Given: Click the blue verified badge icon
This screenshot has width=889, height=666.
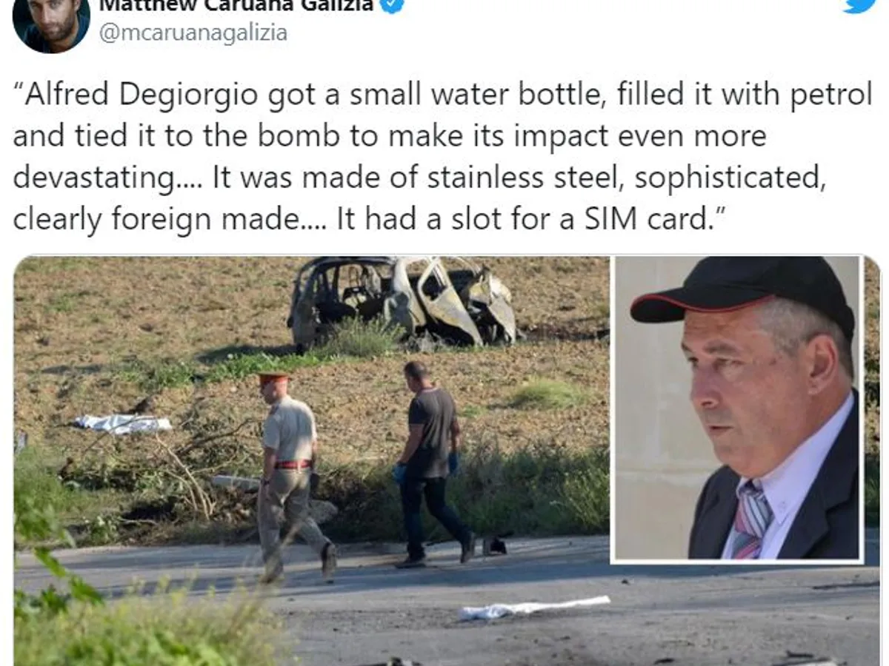Looking at the screenshot, I should pyautogui.click(x=391, y=6).
